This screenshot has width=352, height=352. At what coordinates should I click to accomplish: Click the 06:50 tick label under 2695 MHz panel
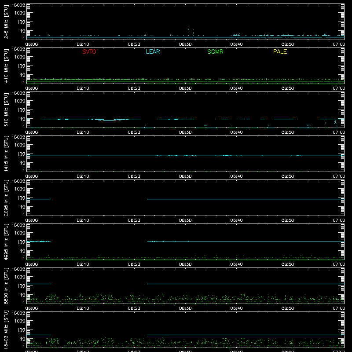(x=288, y=220)
